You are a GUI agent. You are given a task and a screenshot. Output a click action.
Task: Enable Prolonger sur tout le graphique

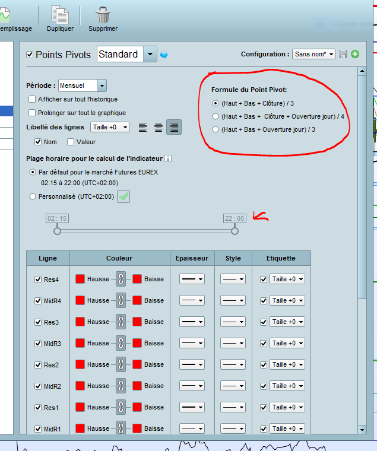coord(32,113)
